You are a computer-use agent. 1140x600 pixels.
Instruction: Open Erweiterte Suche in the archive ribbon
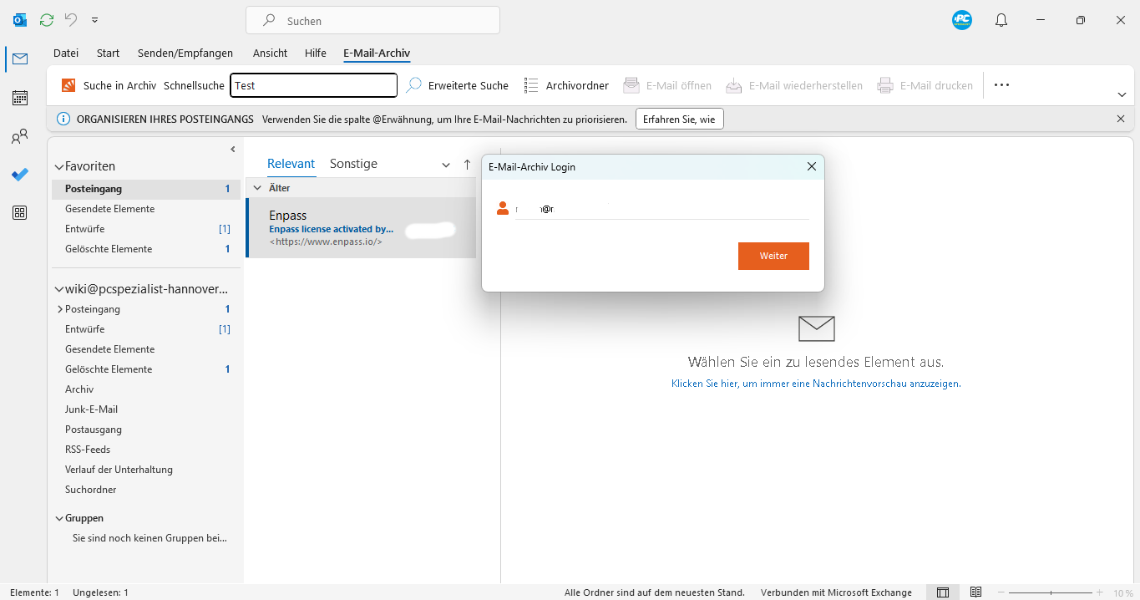[x=457, y=85]
